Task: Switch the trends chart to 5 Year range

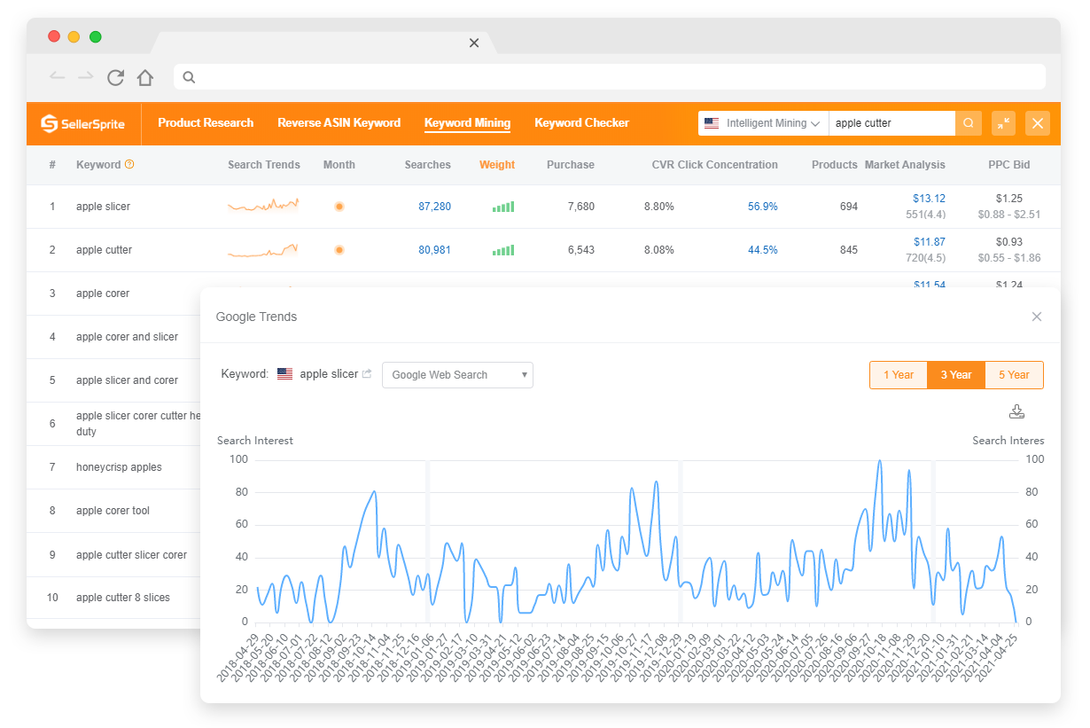Action: (1013, 374)
